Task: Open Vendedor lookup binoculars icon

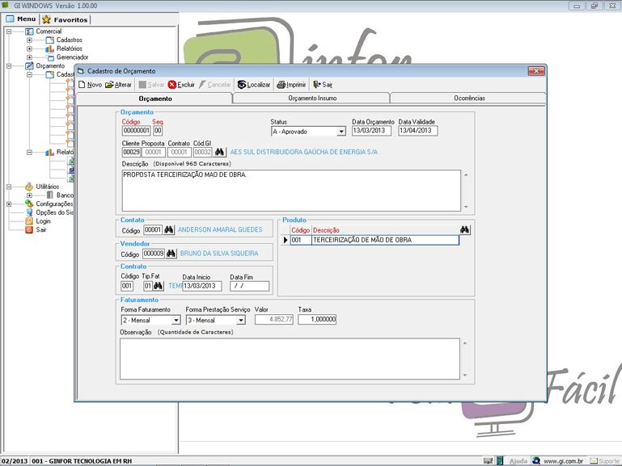Action: click(x=172, y=254)
